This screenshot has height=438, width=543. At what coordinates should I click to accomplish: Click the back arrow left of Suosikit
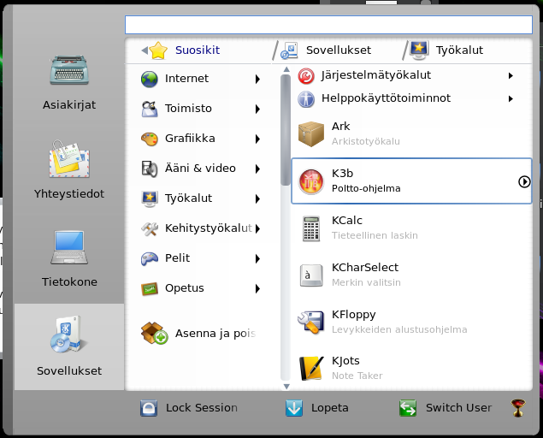click(145, 50)
